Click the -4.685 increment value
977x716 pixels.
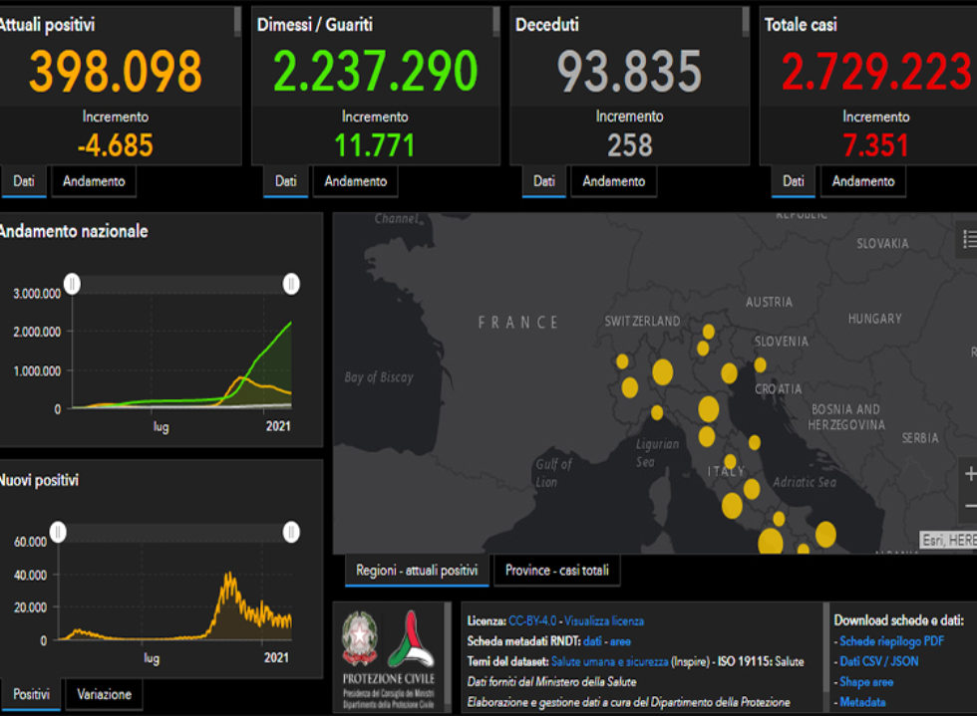coord(116,145)
